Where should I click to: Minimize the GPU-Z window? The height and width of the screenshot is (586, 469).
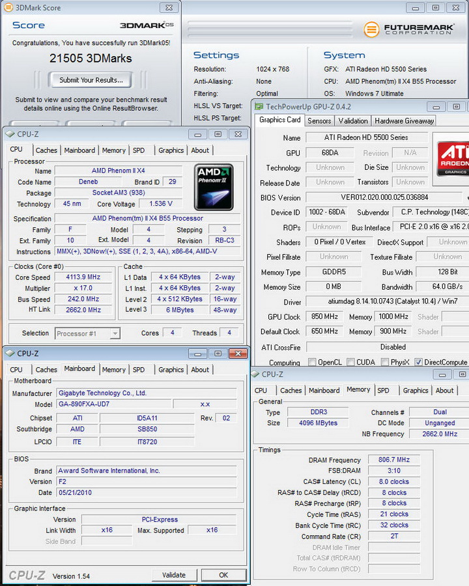436,107
